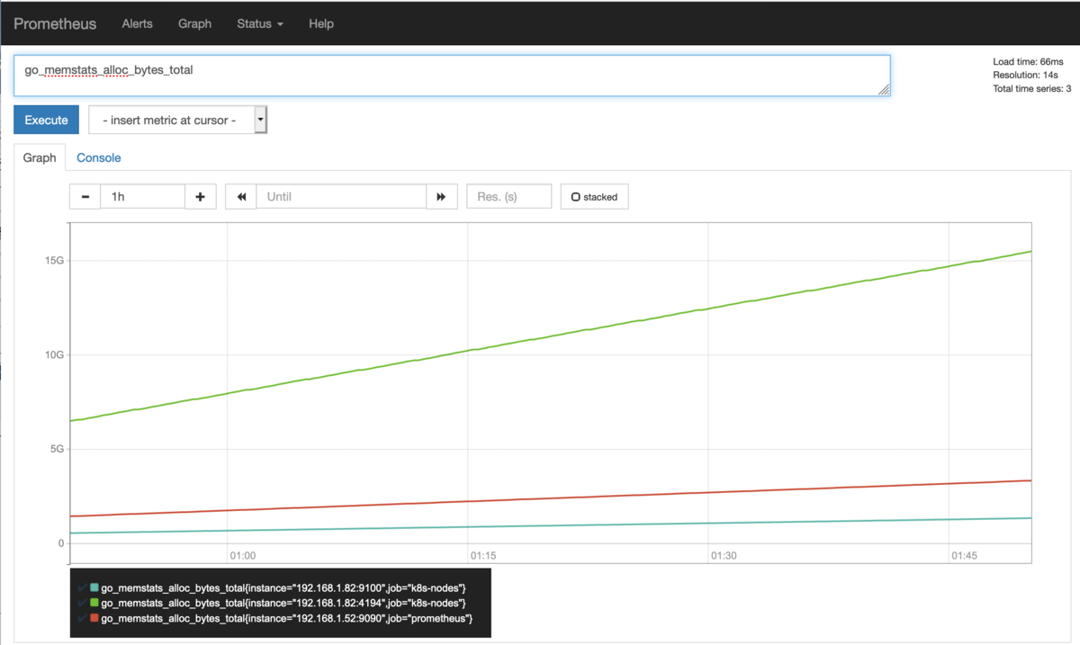Click the query box resize handle
This screenshot has height=645, width=1080.
[x=884, y=89]
